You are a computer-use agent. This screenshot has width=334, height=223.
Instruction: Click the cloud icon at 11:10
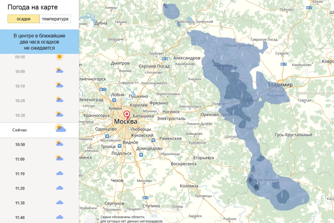[x=60, y=173]
